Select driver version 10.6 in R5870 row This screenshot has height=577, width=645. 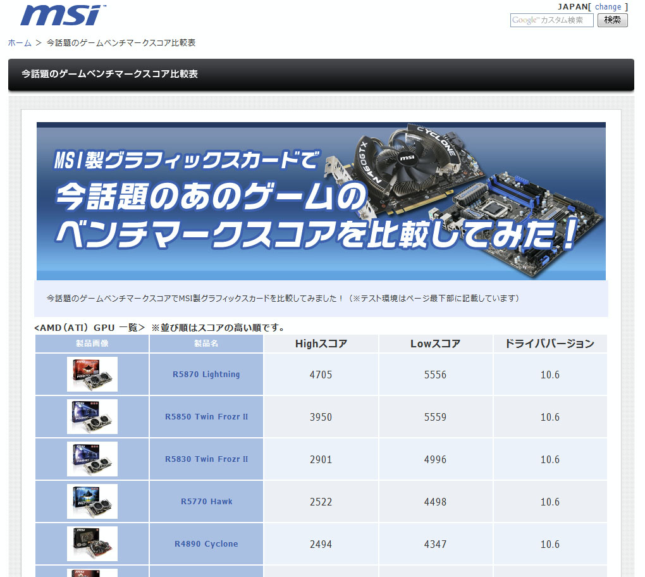click(550, 375)
